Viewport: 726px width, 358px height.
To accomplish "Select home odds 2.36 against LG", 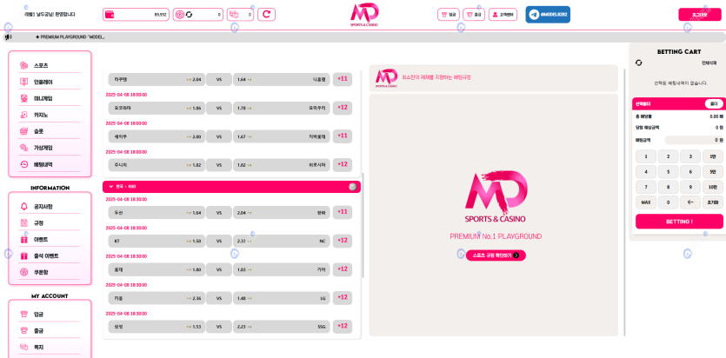I will 157,298.
